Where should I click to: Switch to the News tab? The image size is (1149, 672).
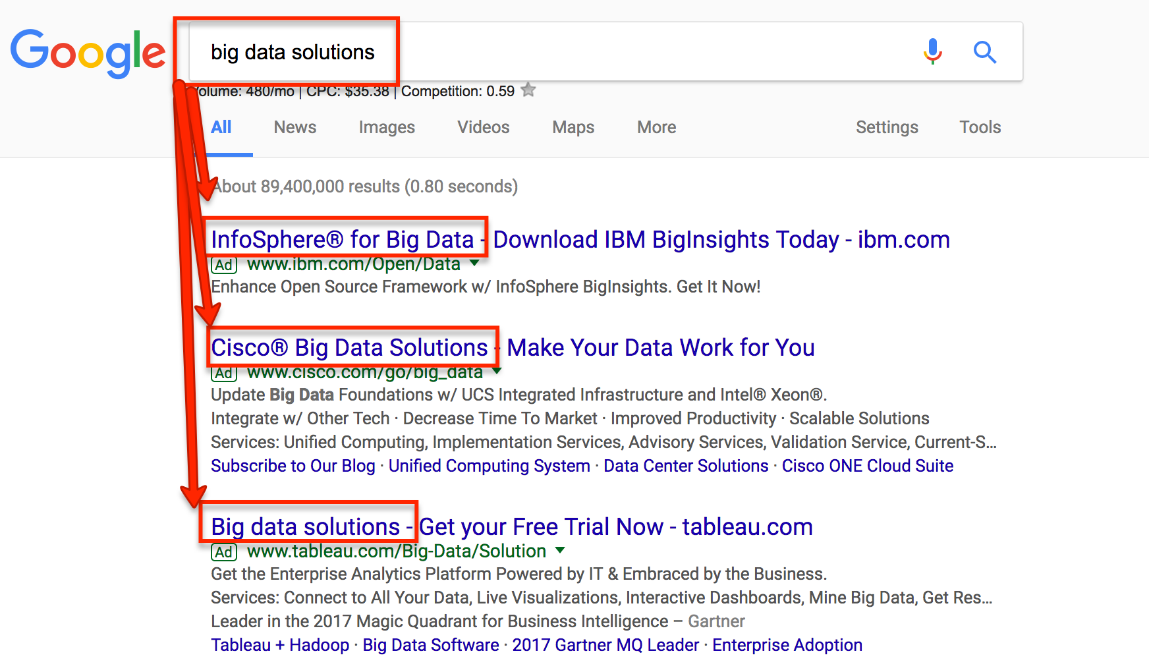click(x=294, y=127)
